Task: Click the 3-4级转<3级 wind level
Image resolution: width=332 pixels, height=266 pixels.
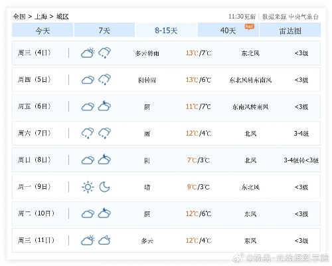Action: pos(301,160)
